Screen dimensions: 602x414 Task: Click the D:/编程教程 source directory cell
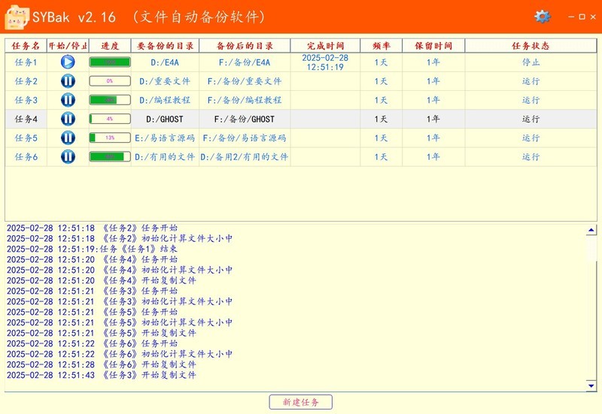[x=165, y=100]
